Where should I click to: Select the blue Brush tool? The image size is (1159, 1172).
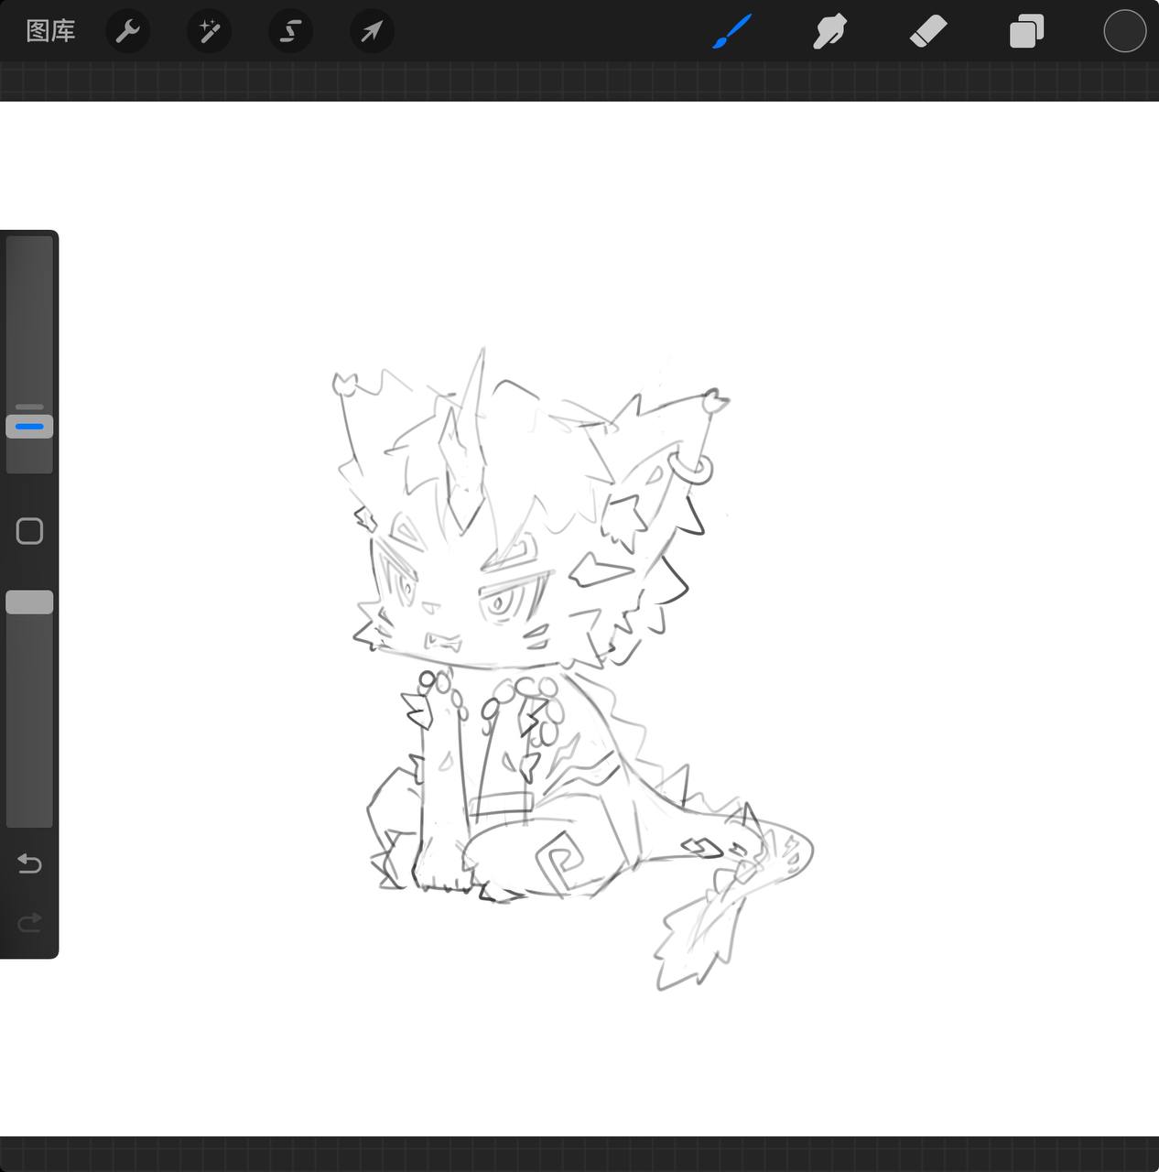point(732,32)
